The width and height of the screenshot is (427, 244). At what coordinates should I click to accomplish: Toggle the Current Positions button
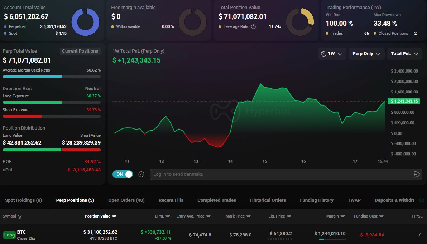click(x=80, y=51)
